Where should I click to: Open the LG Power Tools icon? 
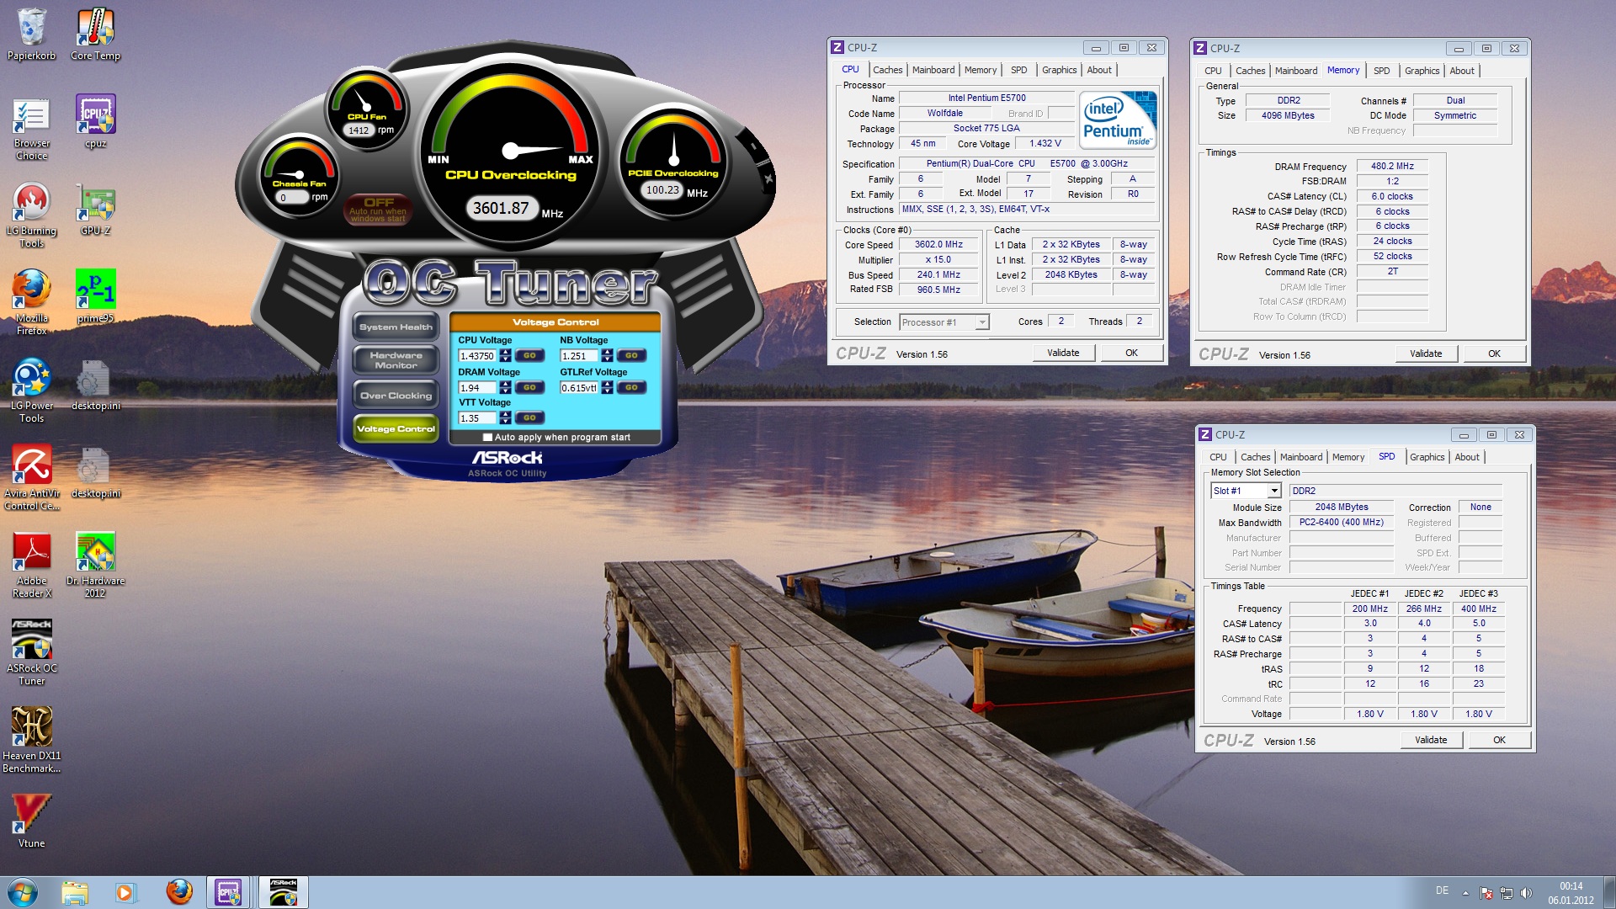[x=32, y=391]
